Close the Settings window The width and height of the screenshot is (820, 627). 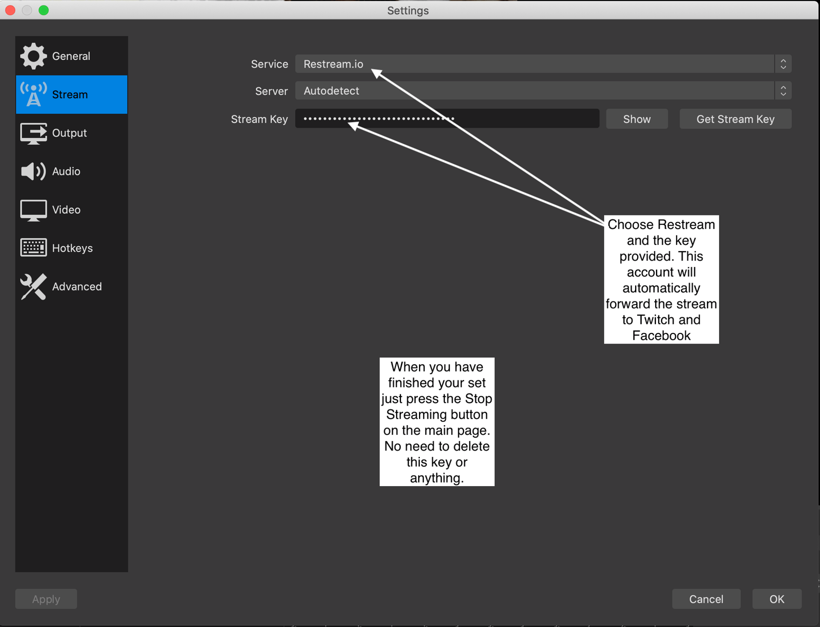pos(10,10)
